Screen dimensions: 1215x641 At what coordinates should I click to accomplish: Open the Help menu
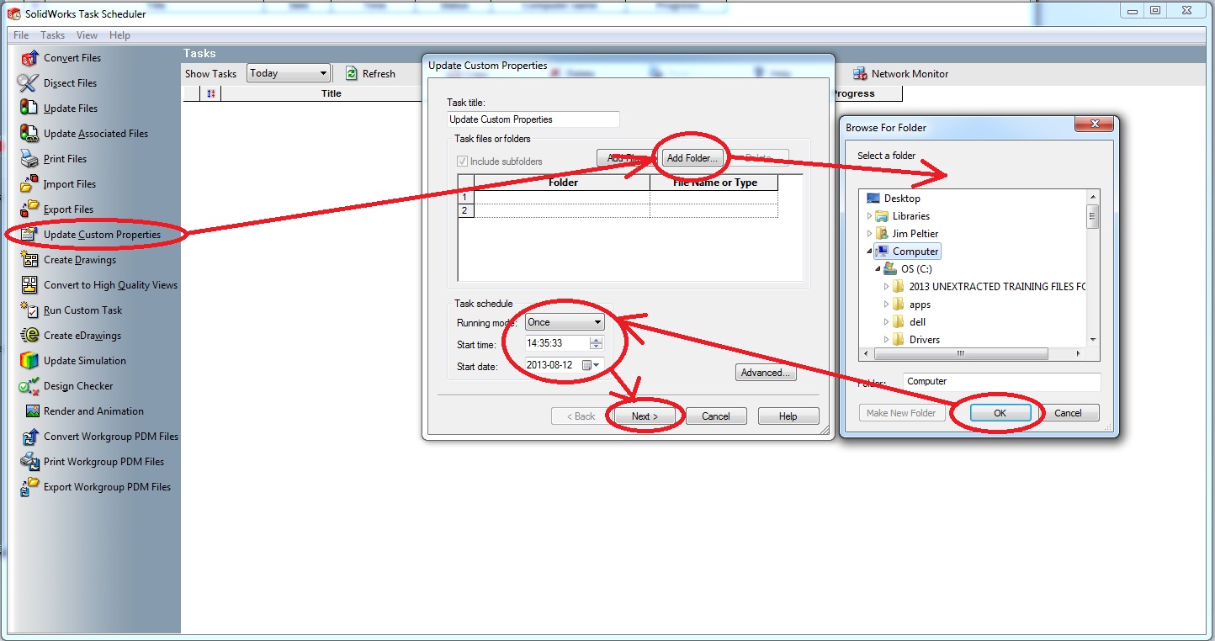(119, 35)
